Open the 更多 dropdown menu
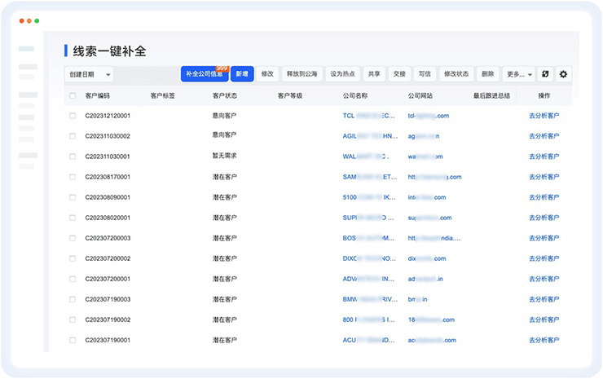 (518, 74)
